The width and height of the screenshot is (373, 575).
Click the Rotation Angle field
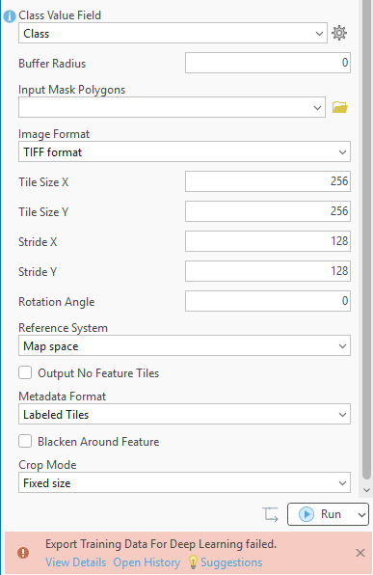coord(268,301)
